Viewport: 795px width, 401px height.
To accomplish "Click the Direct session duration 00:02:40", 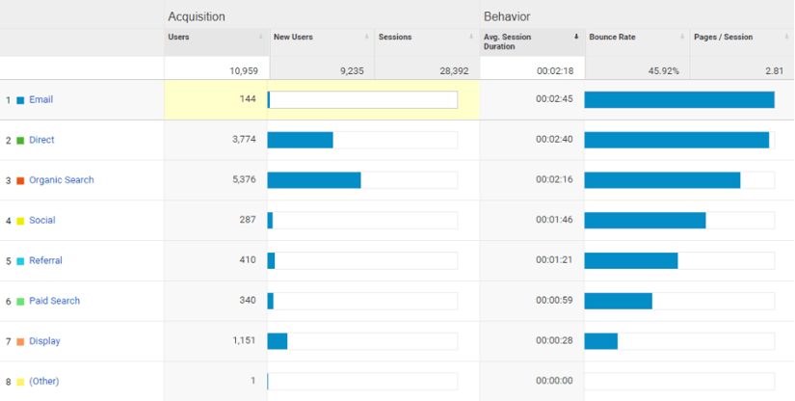I will click(x=555, y=140).
